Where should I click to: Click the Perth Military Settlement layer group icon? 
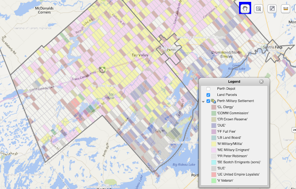point(214,101)
